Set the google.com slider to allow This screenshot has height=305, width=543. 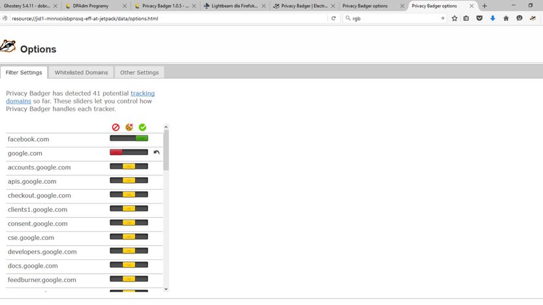click(x=142, y=152)
